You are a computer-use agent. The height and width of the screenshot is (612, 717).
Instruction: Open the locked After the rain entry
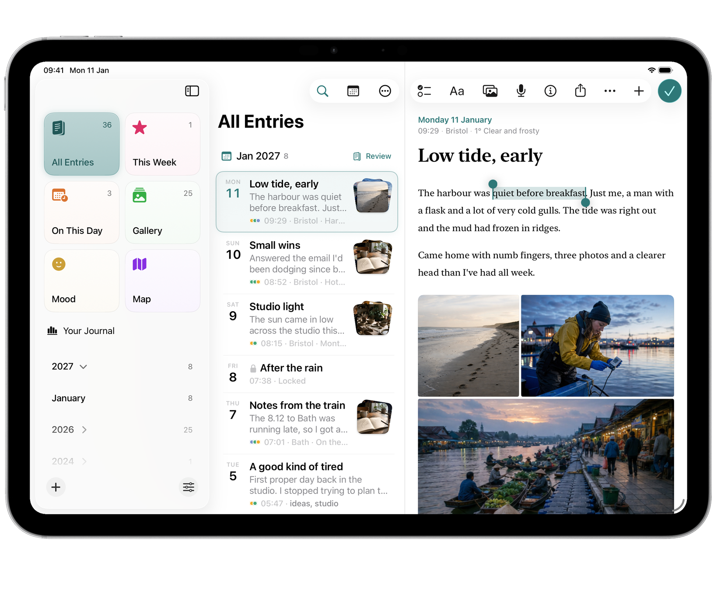307,374
